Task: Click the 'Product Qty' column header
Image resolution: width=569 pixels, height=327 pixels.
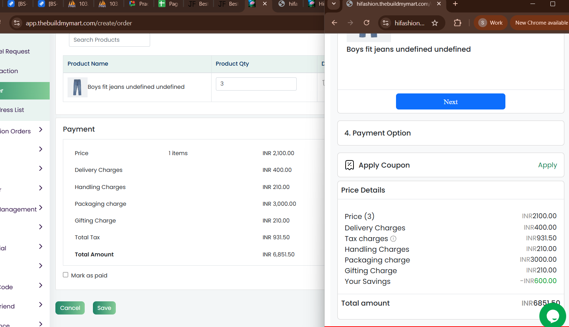Action: click(232, 63)
